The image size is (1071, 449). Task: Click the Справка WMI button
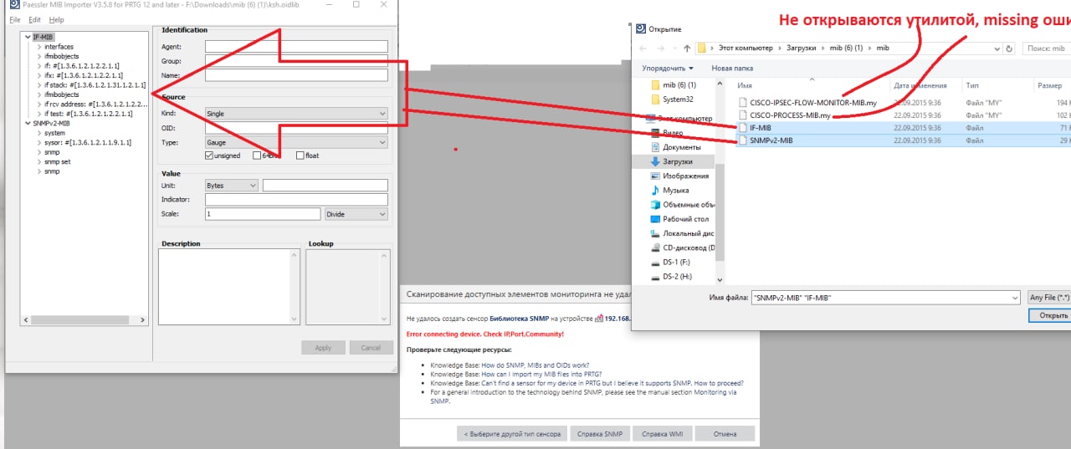661,434
